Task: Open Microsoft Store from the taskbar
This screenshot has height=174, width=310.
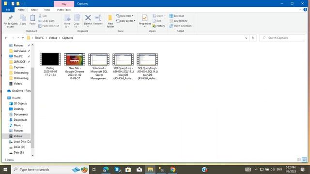Action: [128, 170]
